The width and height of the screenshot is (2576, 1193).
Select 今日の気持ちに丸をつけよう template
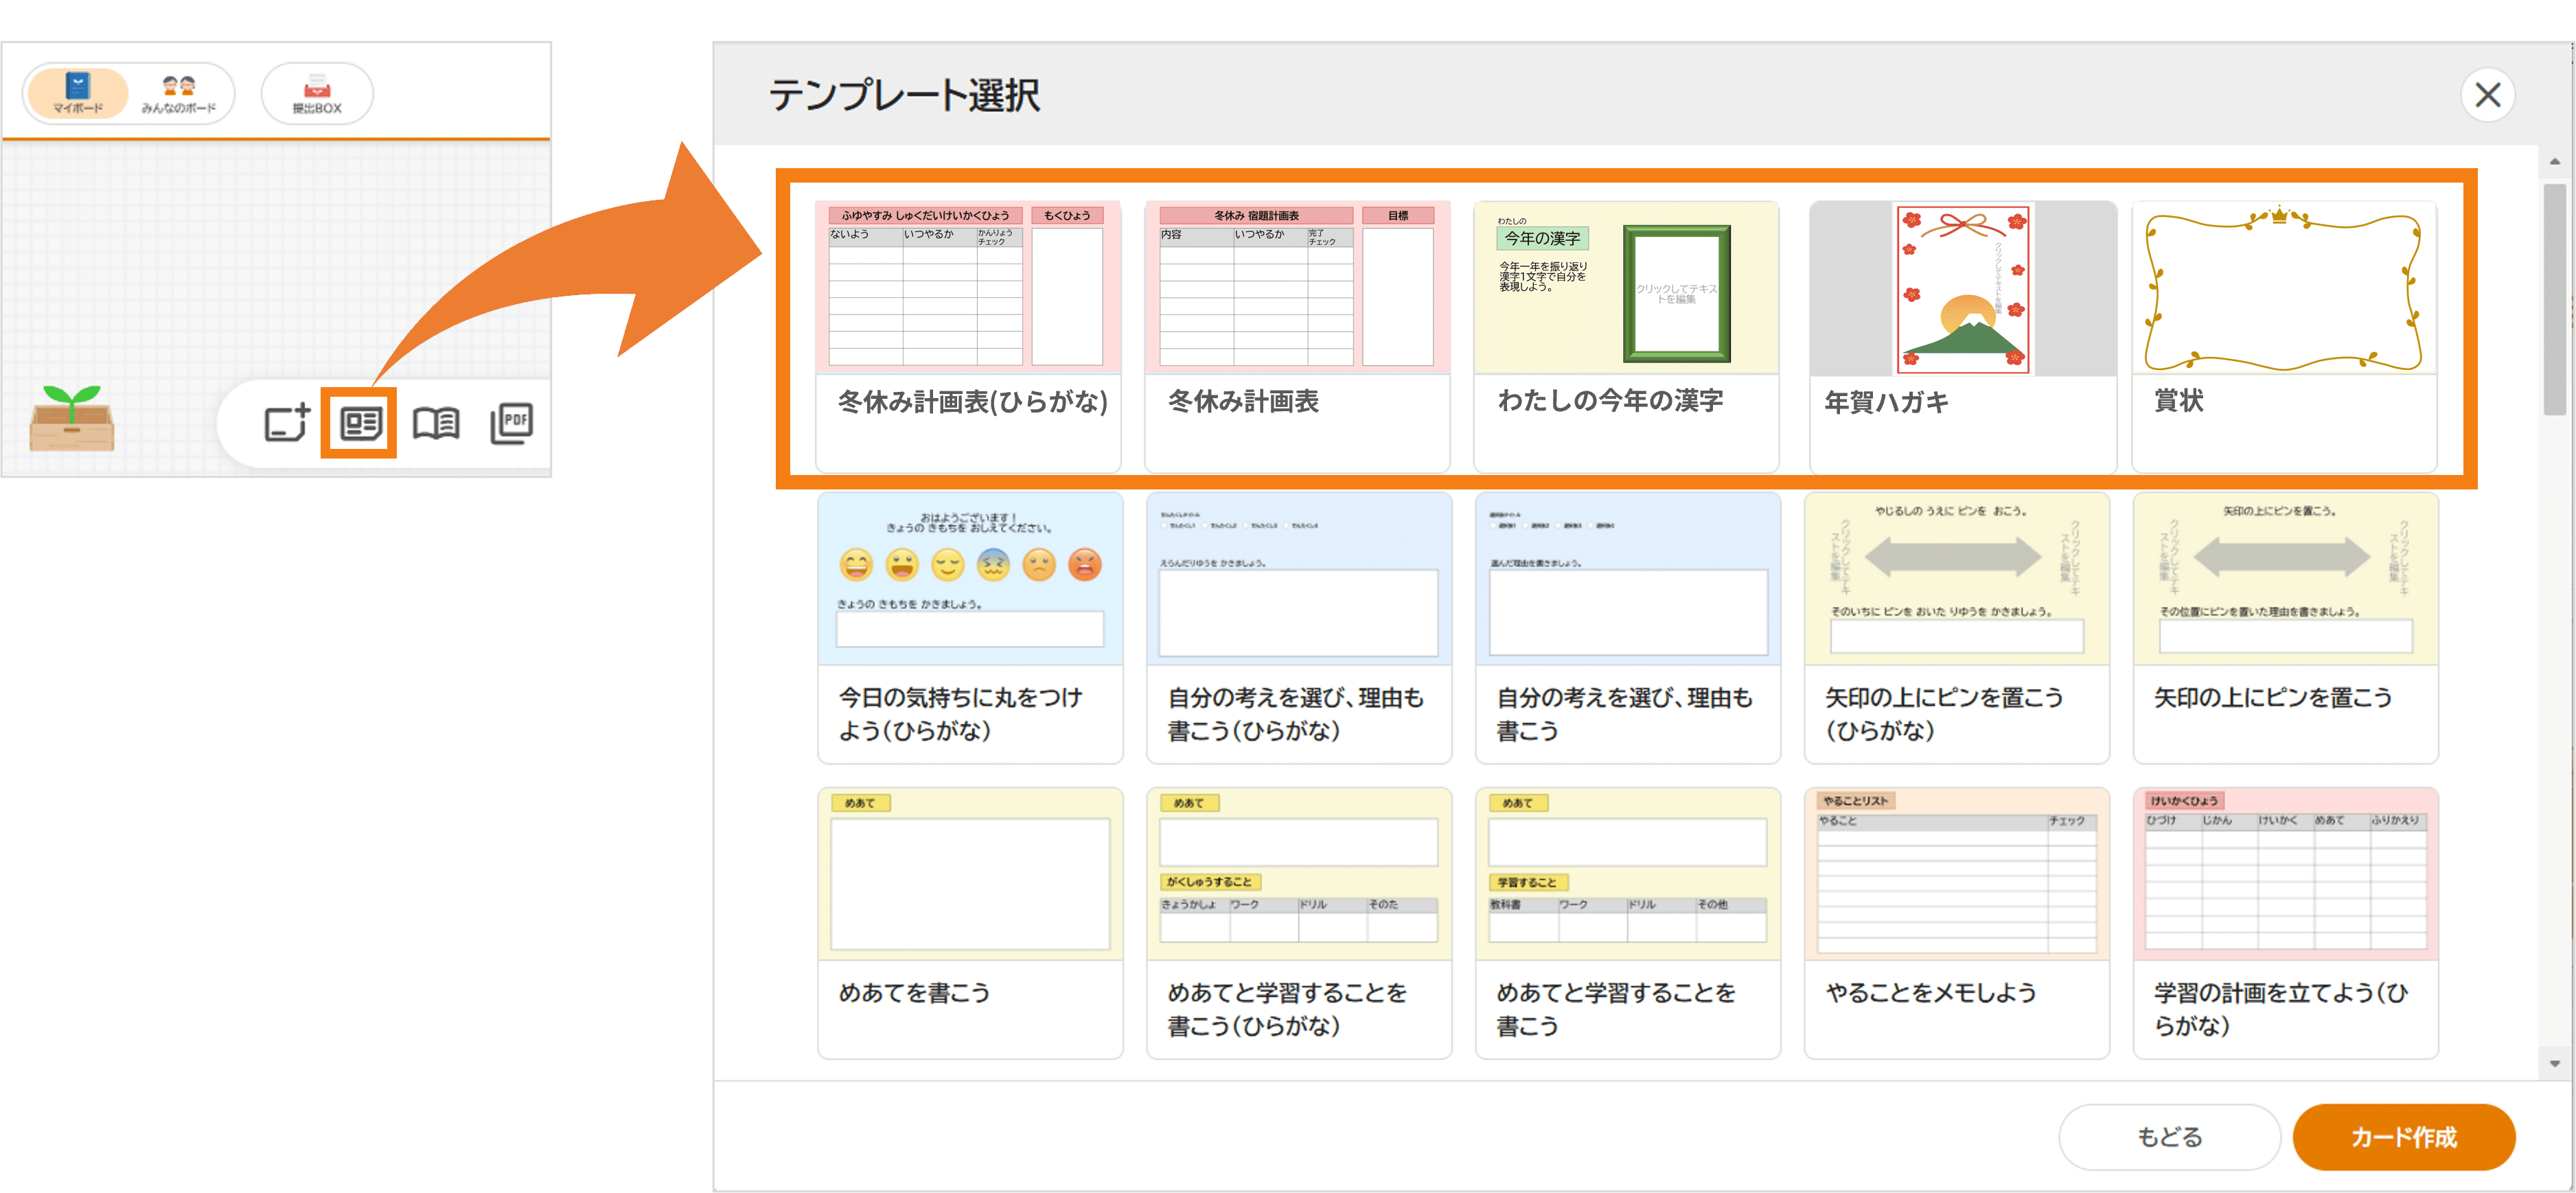[970, 627]
